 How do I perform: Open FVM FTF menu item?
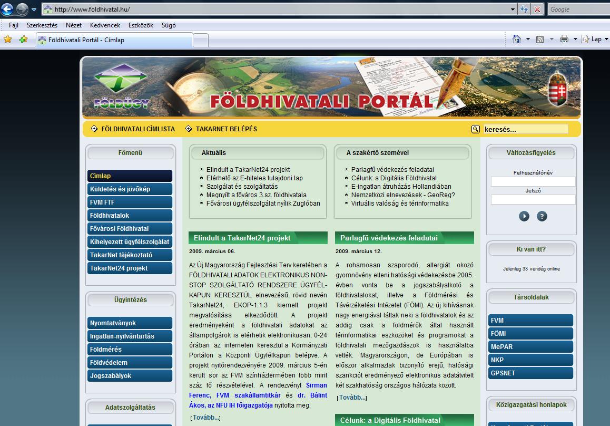tap(130, 202)
